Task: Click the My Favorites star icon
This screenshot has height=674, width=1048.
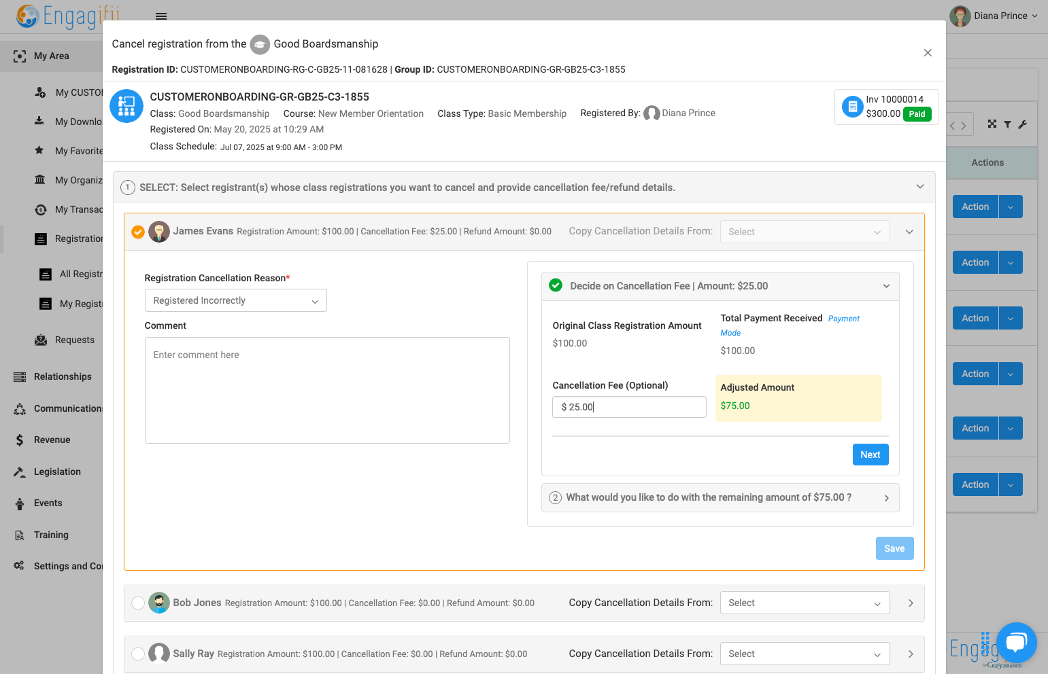Action: 39,150
